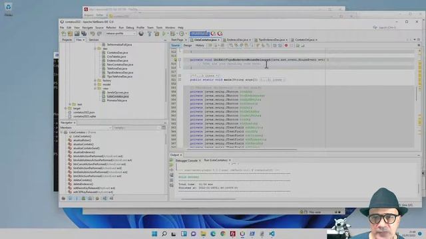Click the first filter icon in Navigator bottom bar

(x=63, y=199)
